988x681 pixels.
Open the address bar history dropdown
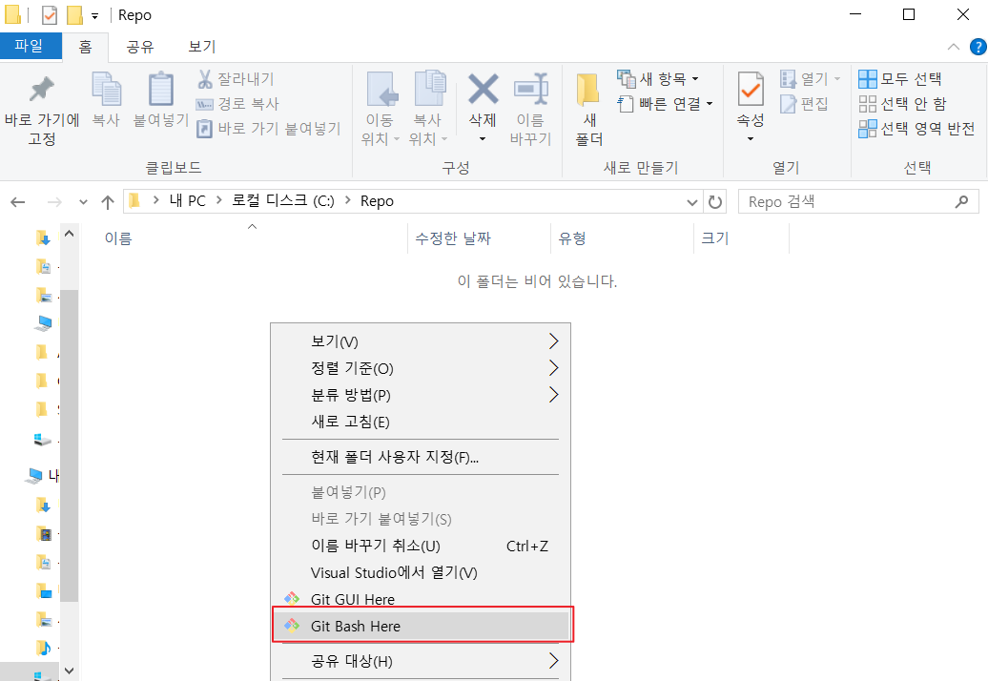pyautogui.click(x=691, y=202)
